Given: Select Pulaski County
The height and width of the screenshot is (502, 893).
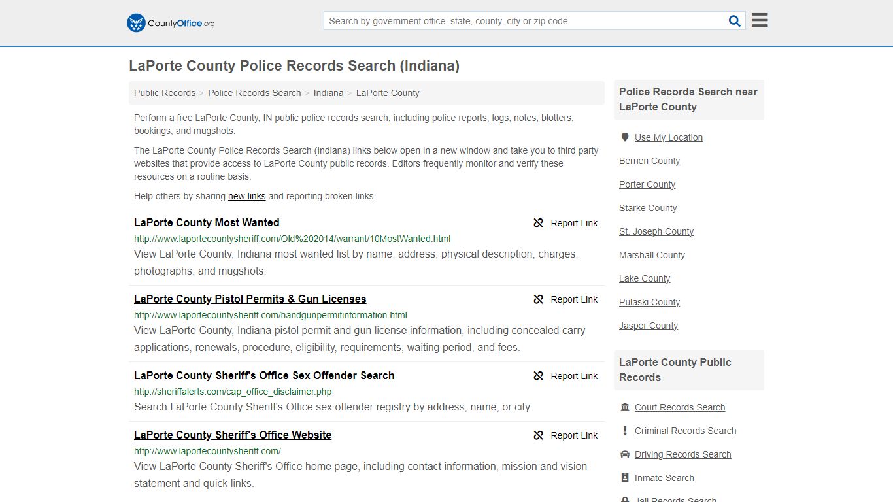Looking at the screenshot, I should pos(649,302).
